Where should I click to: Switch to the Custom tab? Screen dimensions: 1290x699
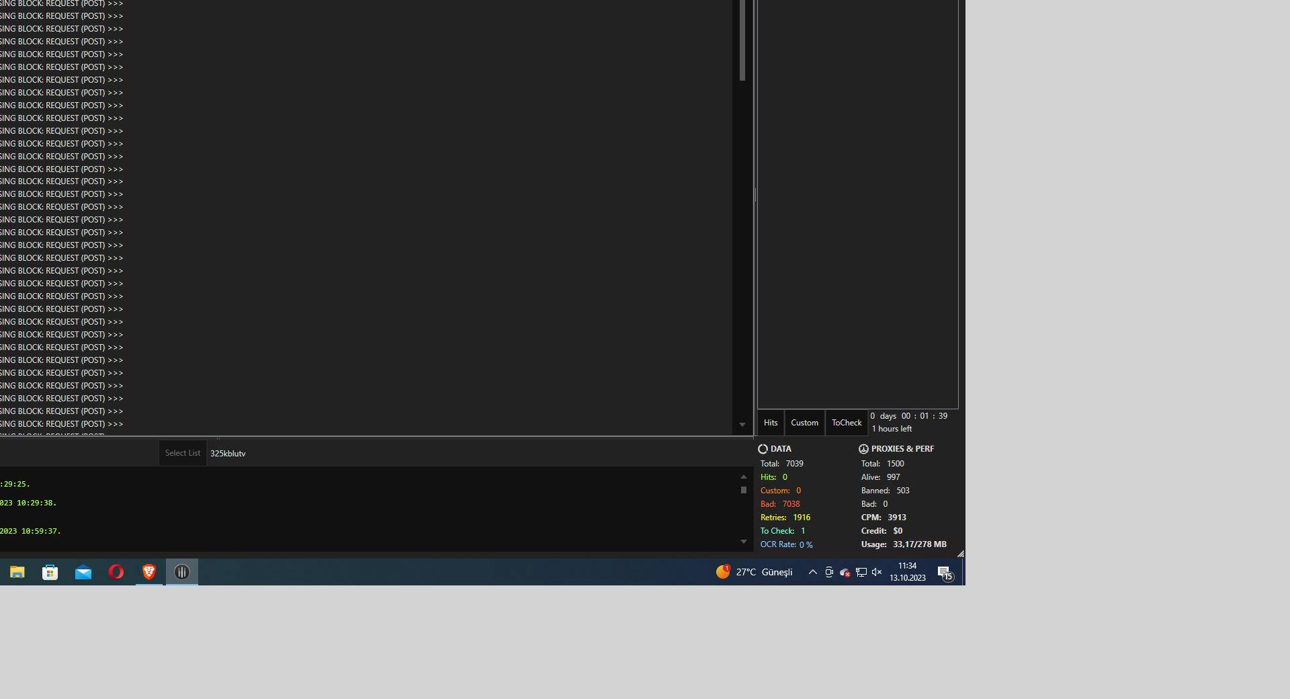click(x=804, y=423)
